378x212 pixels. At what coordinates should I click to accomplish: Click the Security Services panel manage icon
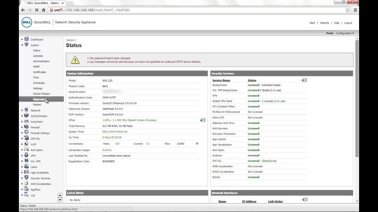click(x=304, y=80)
